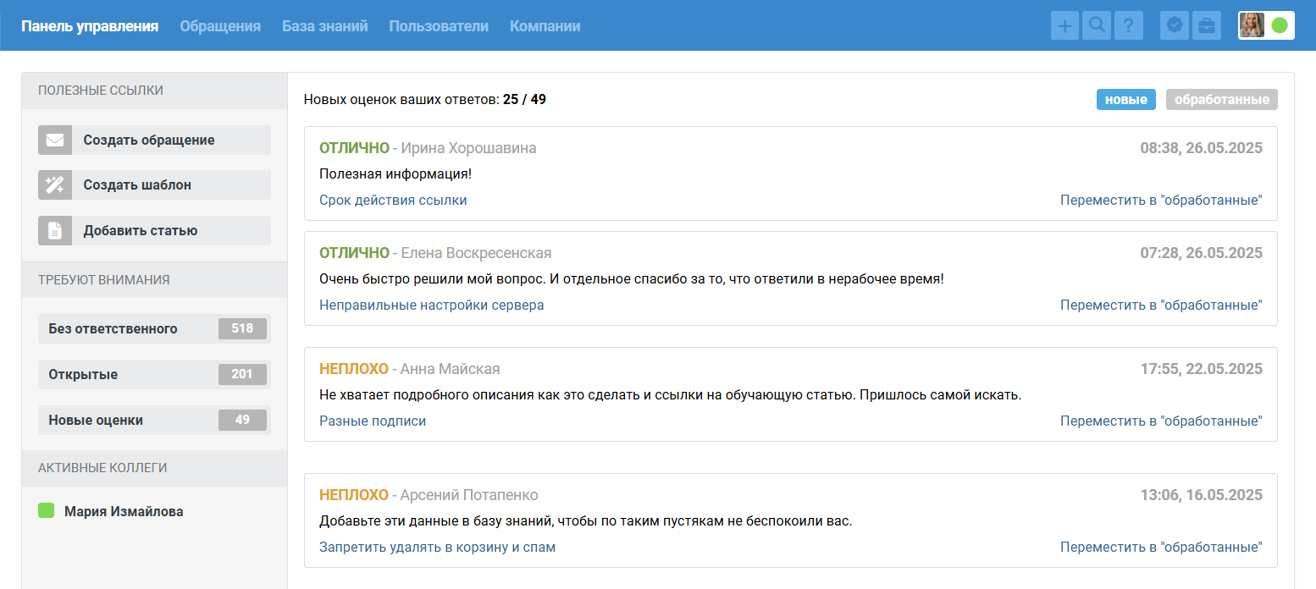The image size is (1316, 589).
Task: Click the magic wand template icon
Action: [55, 185]
